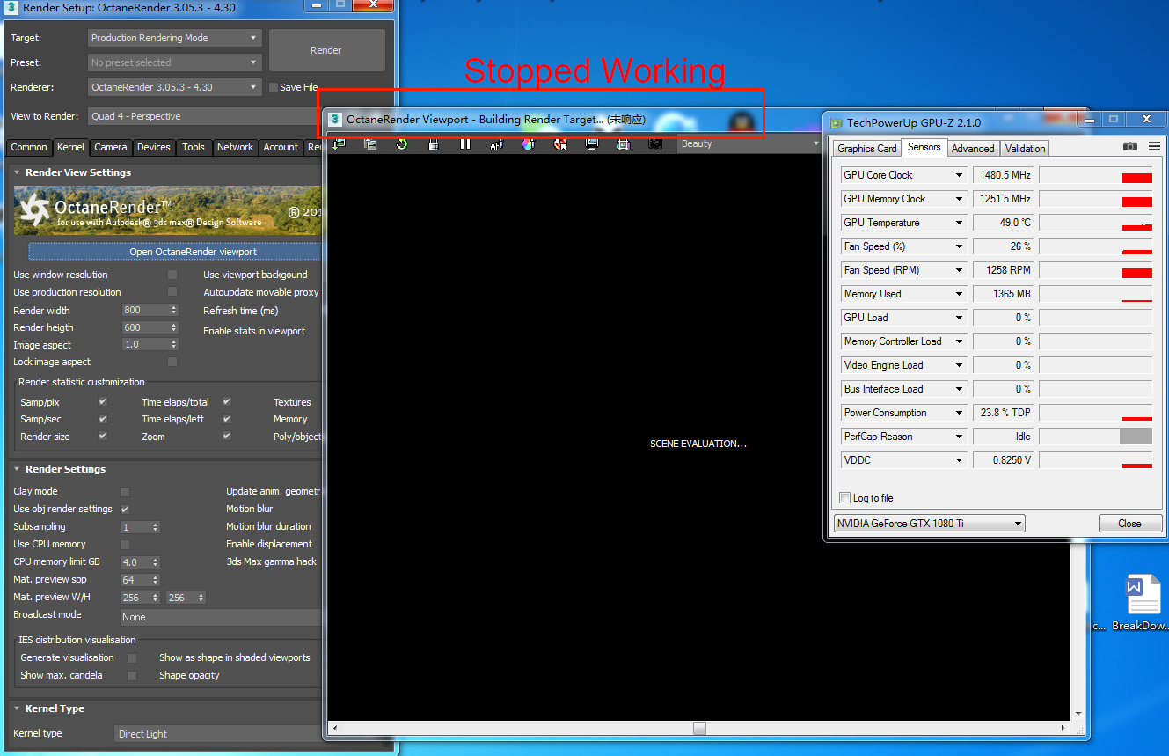Click the green circular restart-render icon
The height and width of the screenshot is (756, 1169).
pyautogui.click(x=402, y=143)
